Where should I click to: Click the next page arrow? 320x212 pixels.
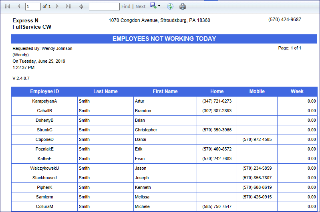tap(57, 6)
